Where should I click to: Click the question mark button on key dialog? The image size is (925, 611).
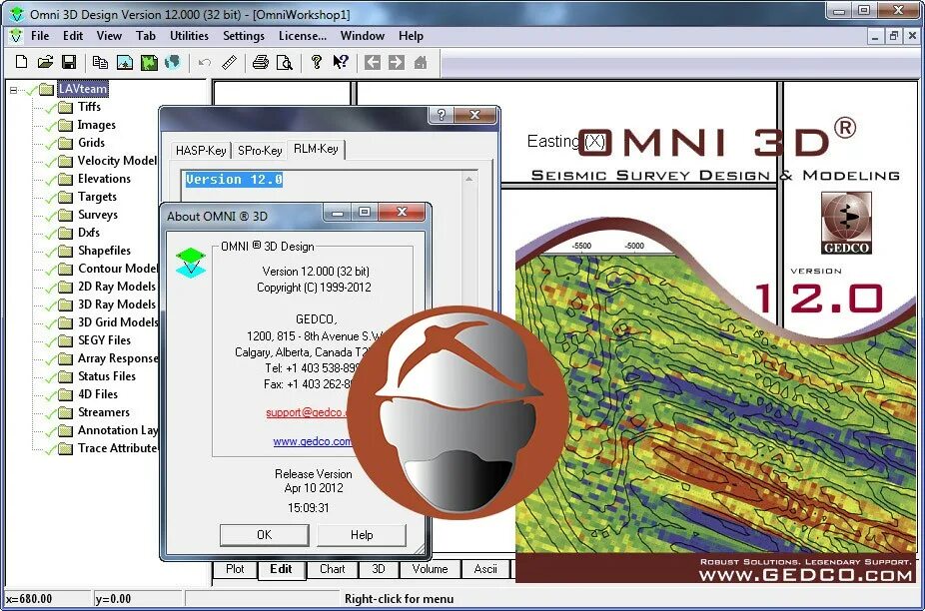tap(442, 115)
